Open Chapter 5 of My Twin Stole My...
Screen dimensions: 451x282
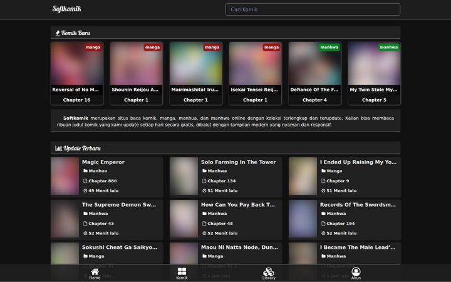pos(374,100)
